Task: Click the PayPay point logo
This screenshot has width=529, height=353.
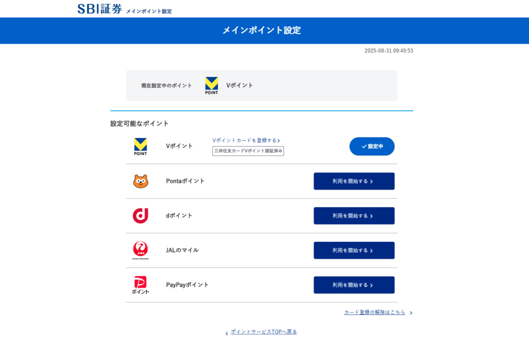Action: tap(141, 285)
